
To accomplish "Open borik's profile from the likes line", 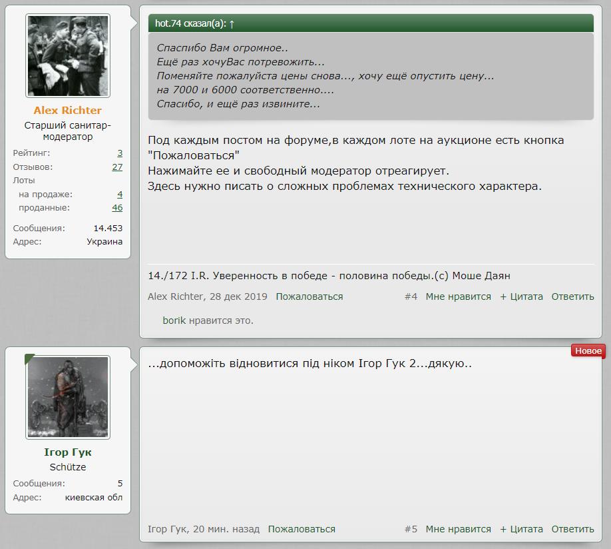I will [x=174, y=320].
